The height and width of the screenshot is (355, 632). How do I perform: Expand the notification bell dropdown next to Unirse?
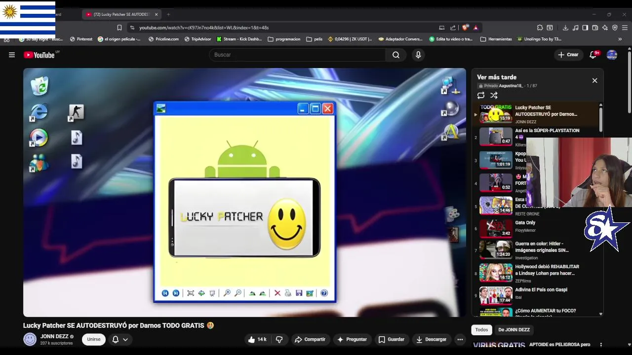119,339
